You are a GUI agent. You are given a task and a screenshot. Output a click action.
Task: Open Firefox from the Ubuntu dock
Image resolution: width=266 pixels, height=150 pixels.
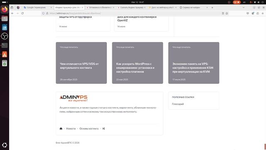pos(5,9)
